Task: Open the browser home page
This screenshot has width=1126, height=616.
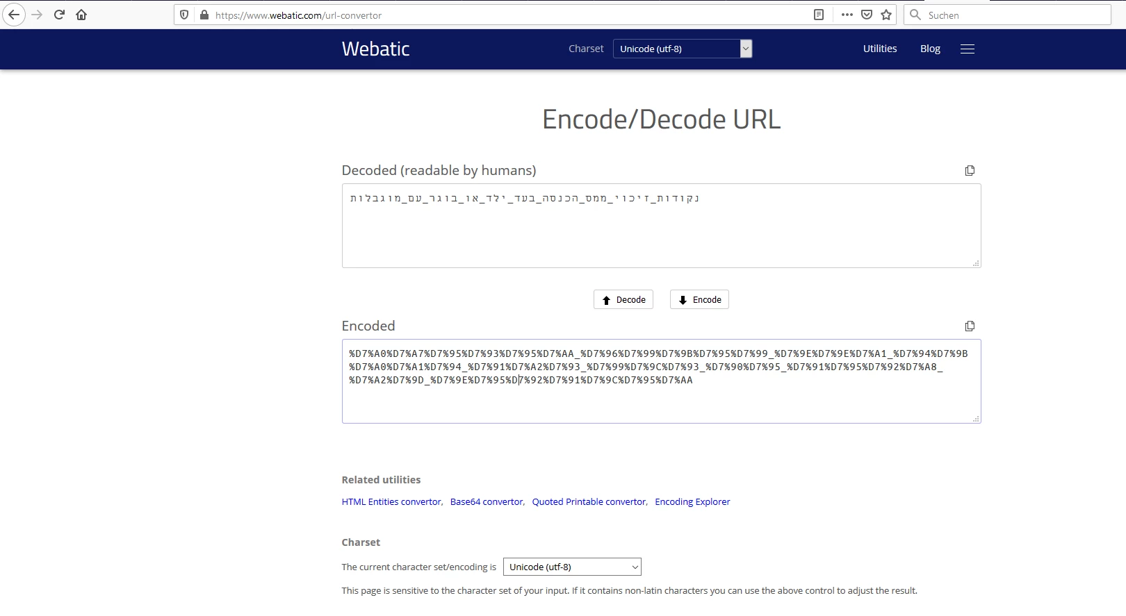Action: 81,15
